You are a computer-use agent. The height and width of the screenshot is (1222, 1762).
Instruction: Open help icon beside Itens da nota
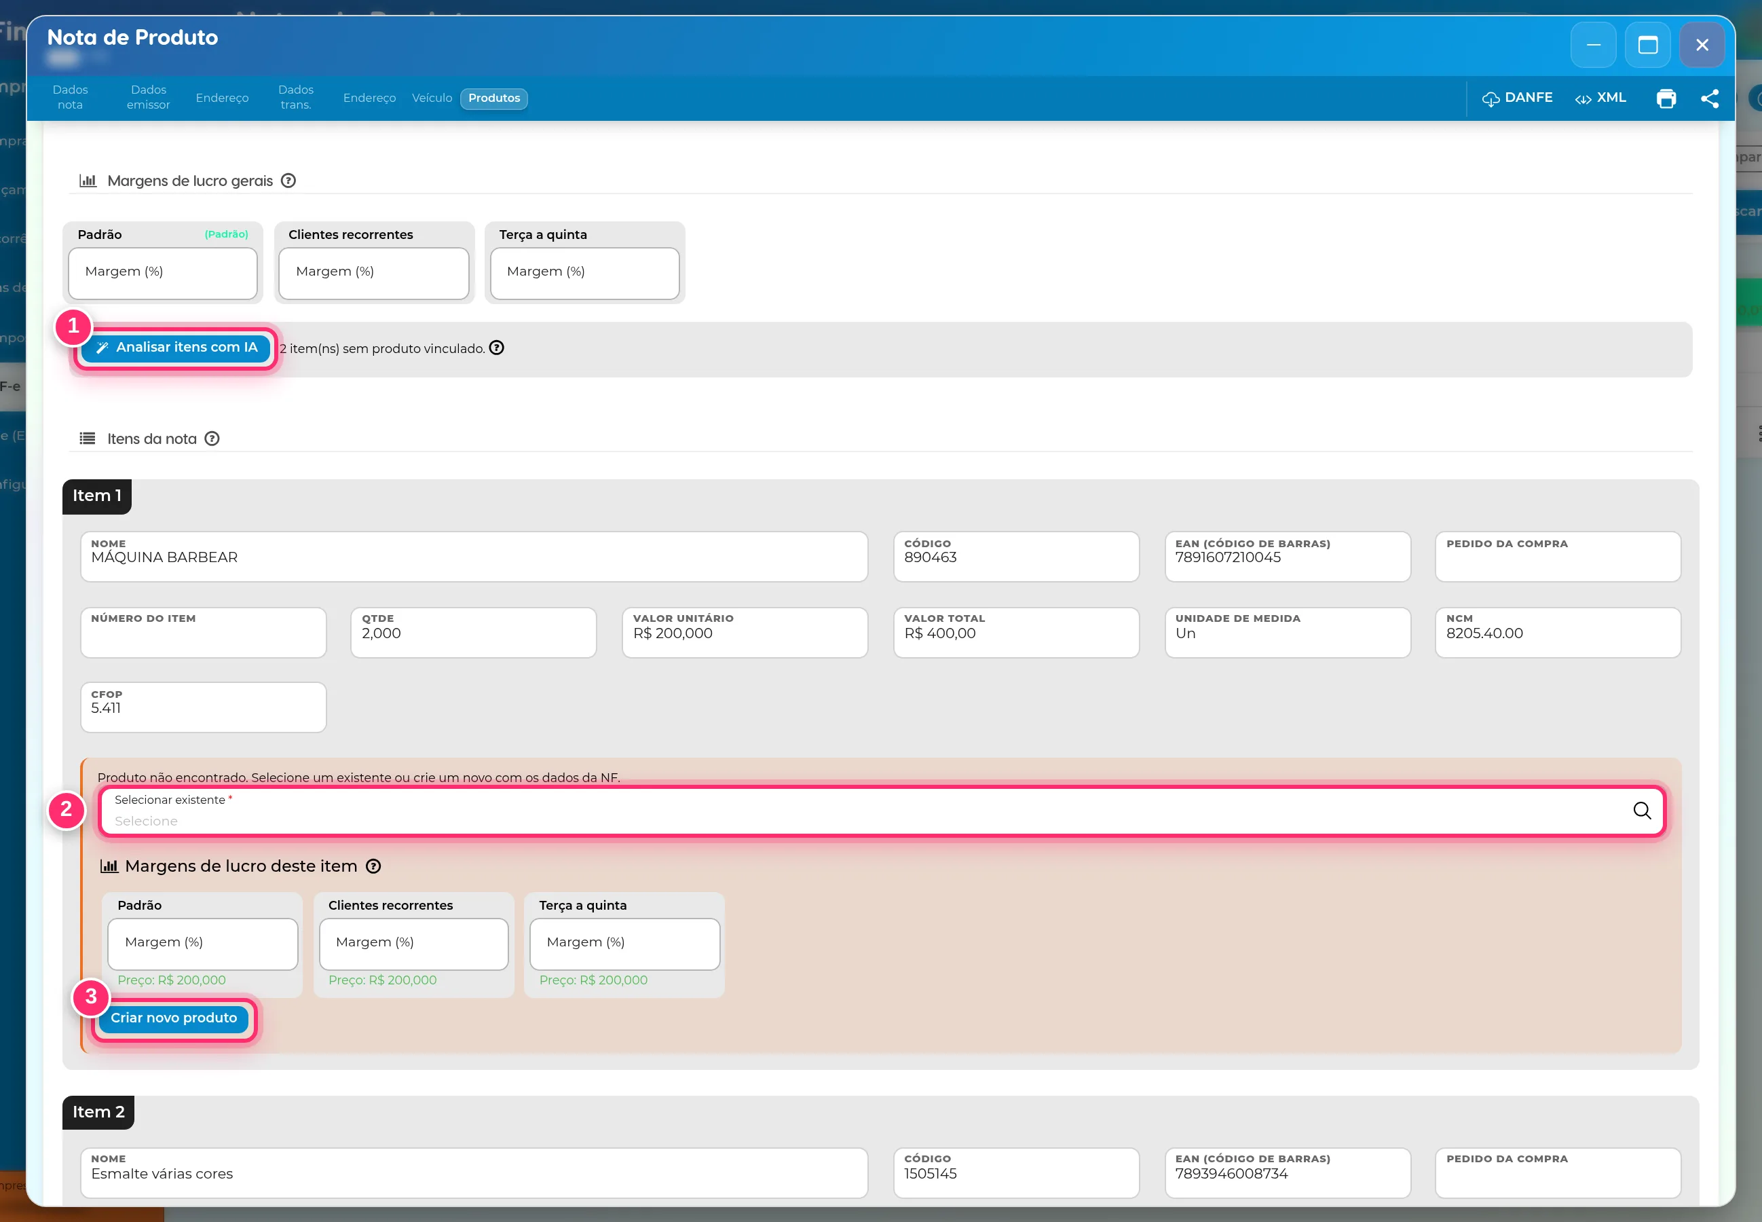pos(212,439)
